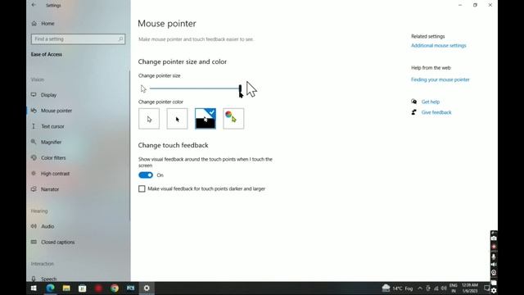Click the pointer size slider handle

click(240, 89)
